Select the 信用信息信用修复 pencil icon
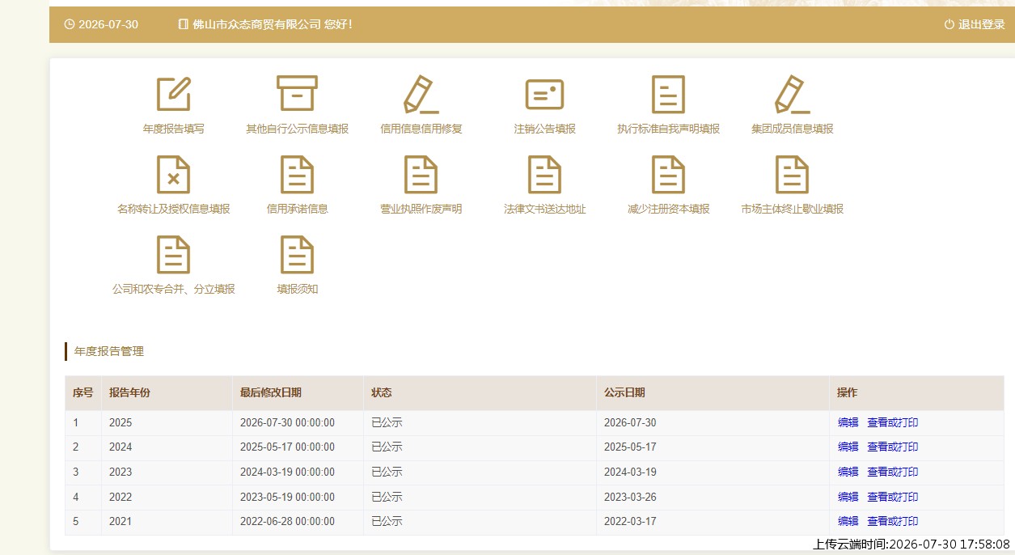The width and height of the screenshot is (1015, 555). 421,94
